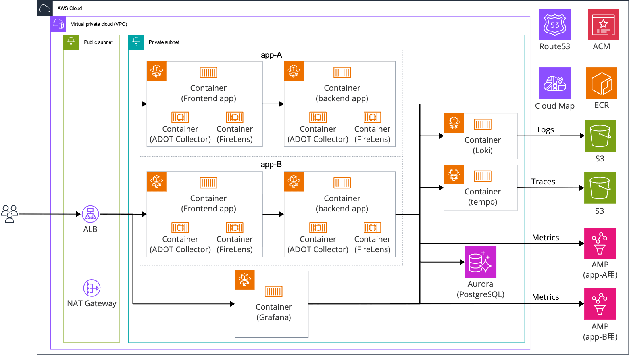The height and width of the screenshot is (355, 629).
Task: Click ADOT Collector icon in app-A backend
Action: (318, 117)
